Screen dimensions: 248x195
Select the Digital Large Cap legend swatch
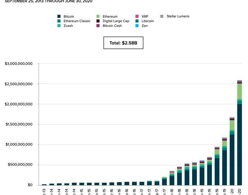98,21
